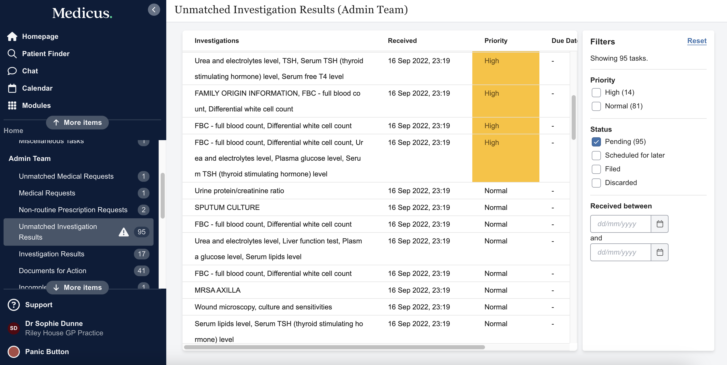The height and width of the screenshot is (365, 727).
Task: Open the Calendar icon in the sidebar
Action: coord(12,88)
